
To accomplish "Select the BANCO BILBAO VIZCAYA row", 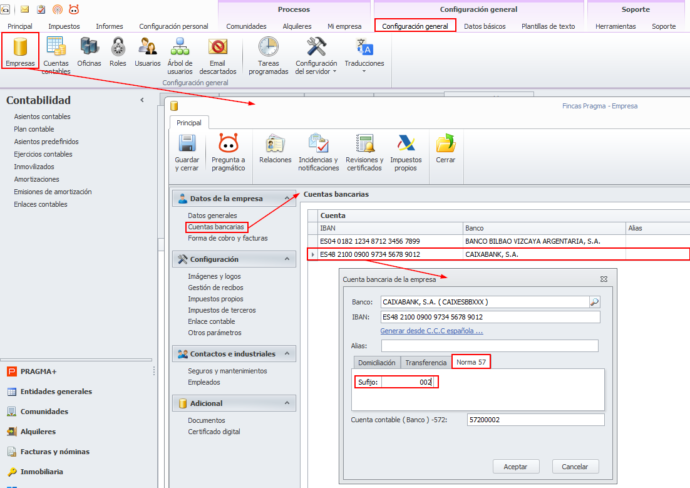I will tap(498, 241).
